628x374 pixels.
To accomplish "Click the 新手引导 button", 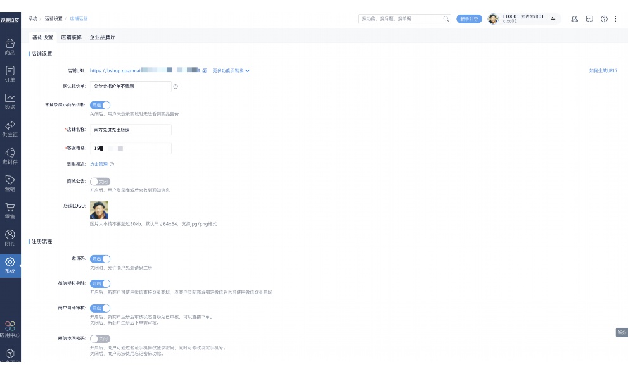I will (x=469, y=19).
